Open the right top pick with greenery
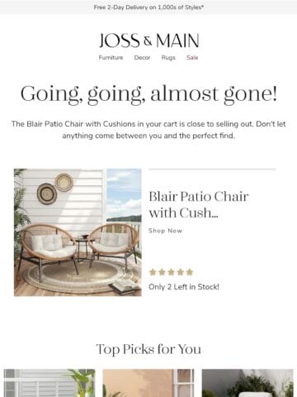This screenshot has width=297, height=397. pos(247,383)
